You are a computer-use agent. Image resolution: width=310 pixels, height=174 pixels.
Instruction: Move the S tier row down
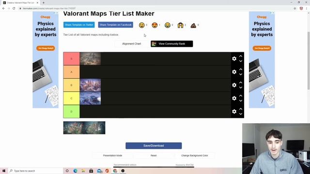(241, 61)
